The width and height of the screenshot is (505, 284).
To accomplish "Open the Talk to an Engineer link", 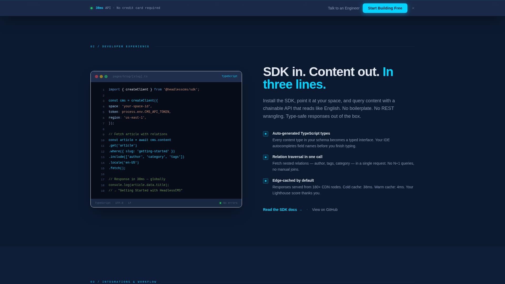I will pos(344,8).
